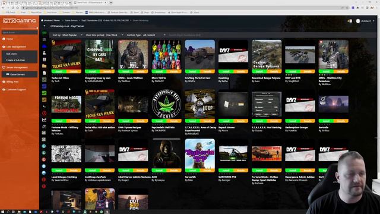Click the taskbar search icon
This screenshot has height=214, width=380.
click(x=8, y=212)
